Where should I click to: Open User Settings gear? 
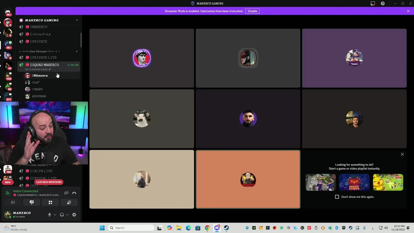click(x=74, y=215)
